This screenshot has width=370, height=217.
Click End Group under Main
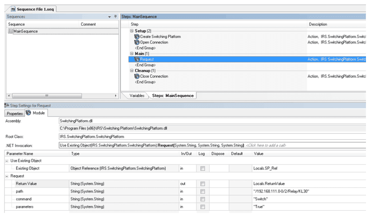point(145,65)
